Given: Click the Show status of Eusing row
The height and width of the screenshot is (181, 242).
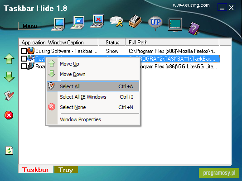Looking at the screenshot, I should click(x=112, y=51).
